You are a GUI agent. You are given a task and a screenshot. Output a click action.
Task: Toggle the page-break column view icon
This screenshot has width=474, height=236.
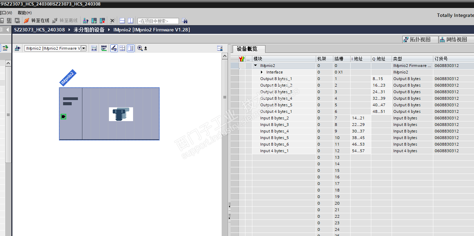pos(131,48)
